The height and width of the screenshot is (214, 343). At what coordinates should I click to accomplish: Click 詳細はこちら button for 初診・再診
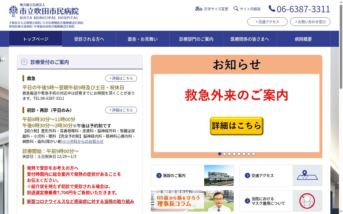pos(121,110)
